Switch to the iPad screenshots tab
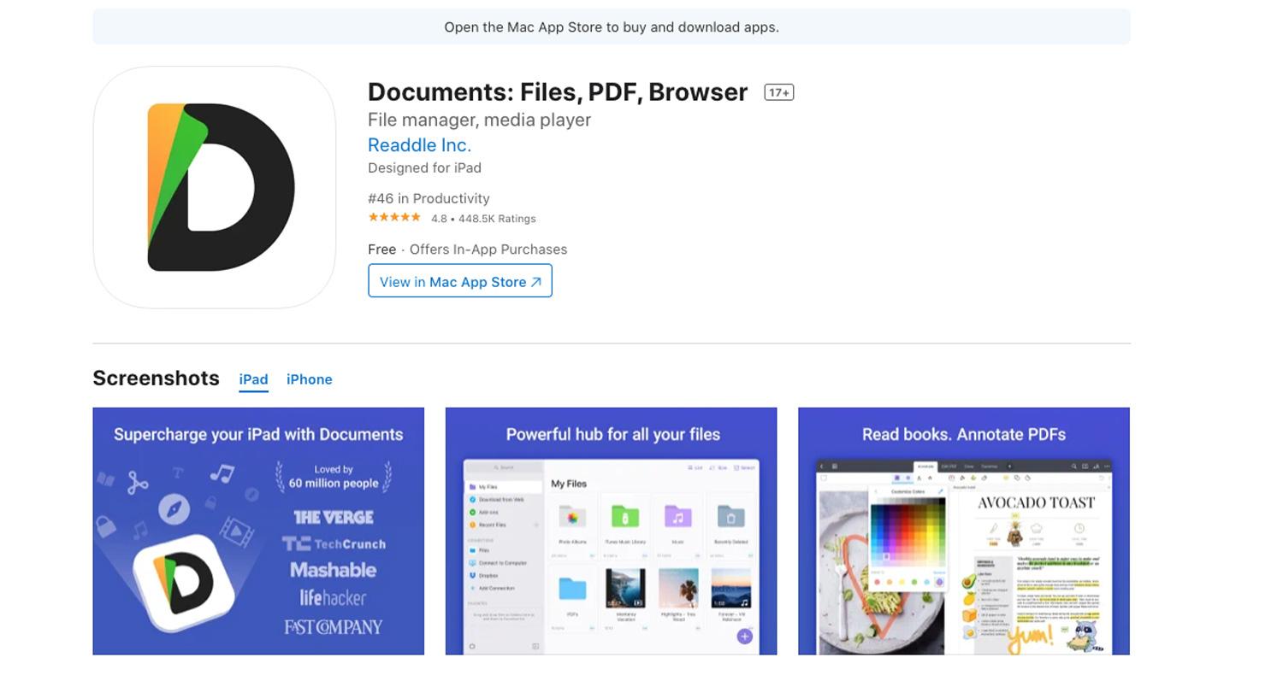 coord(253,379)
